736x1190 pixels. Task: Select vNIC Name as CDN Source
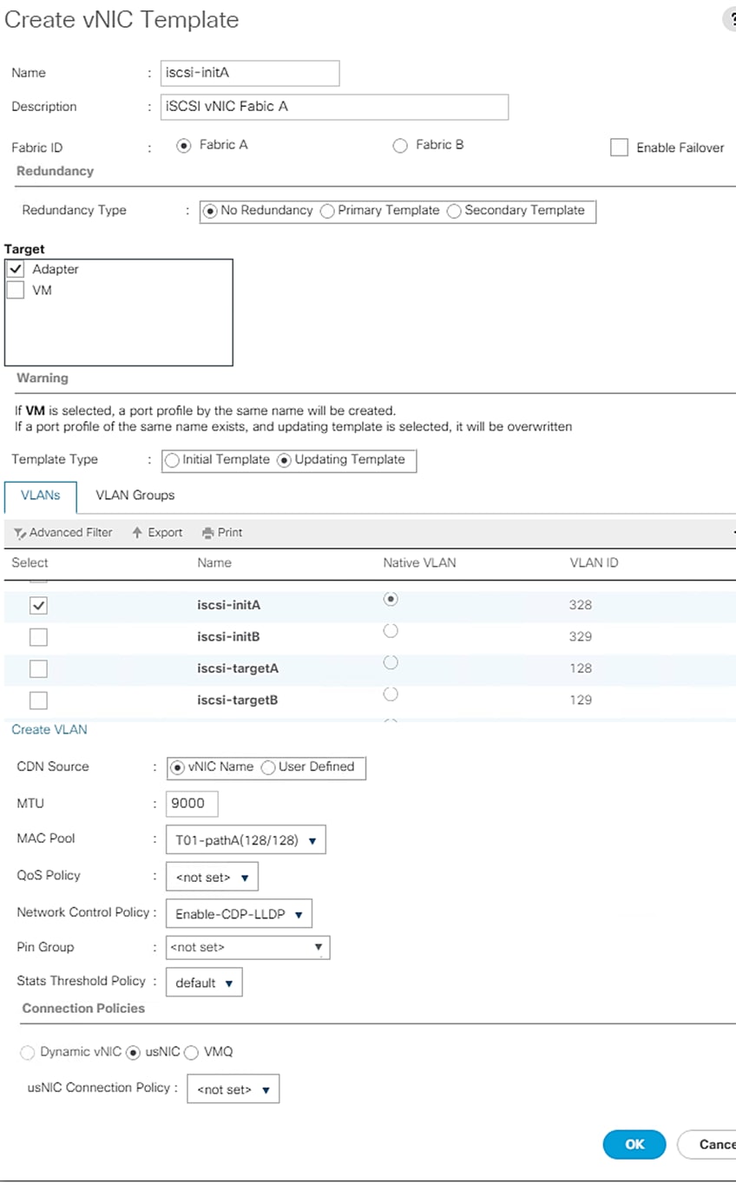point(178,767)
